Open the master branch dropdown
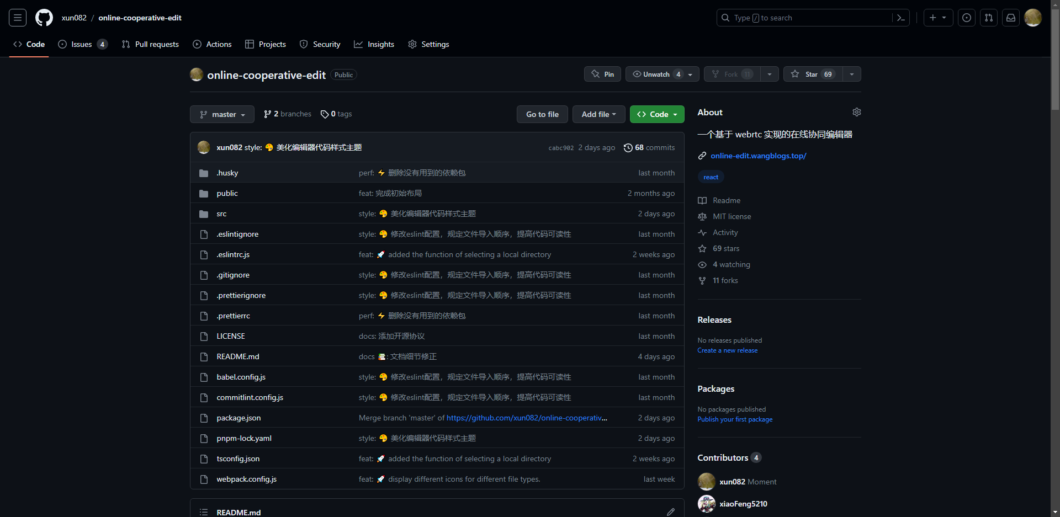The image size is (1060, 517). (222, 114)
